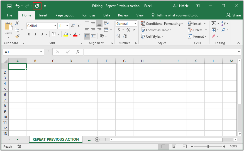Viewport: 244px width, 151px height.
Task: Open Cell Styles gallery
Action: click(152, 36)
